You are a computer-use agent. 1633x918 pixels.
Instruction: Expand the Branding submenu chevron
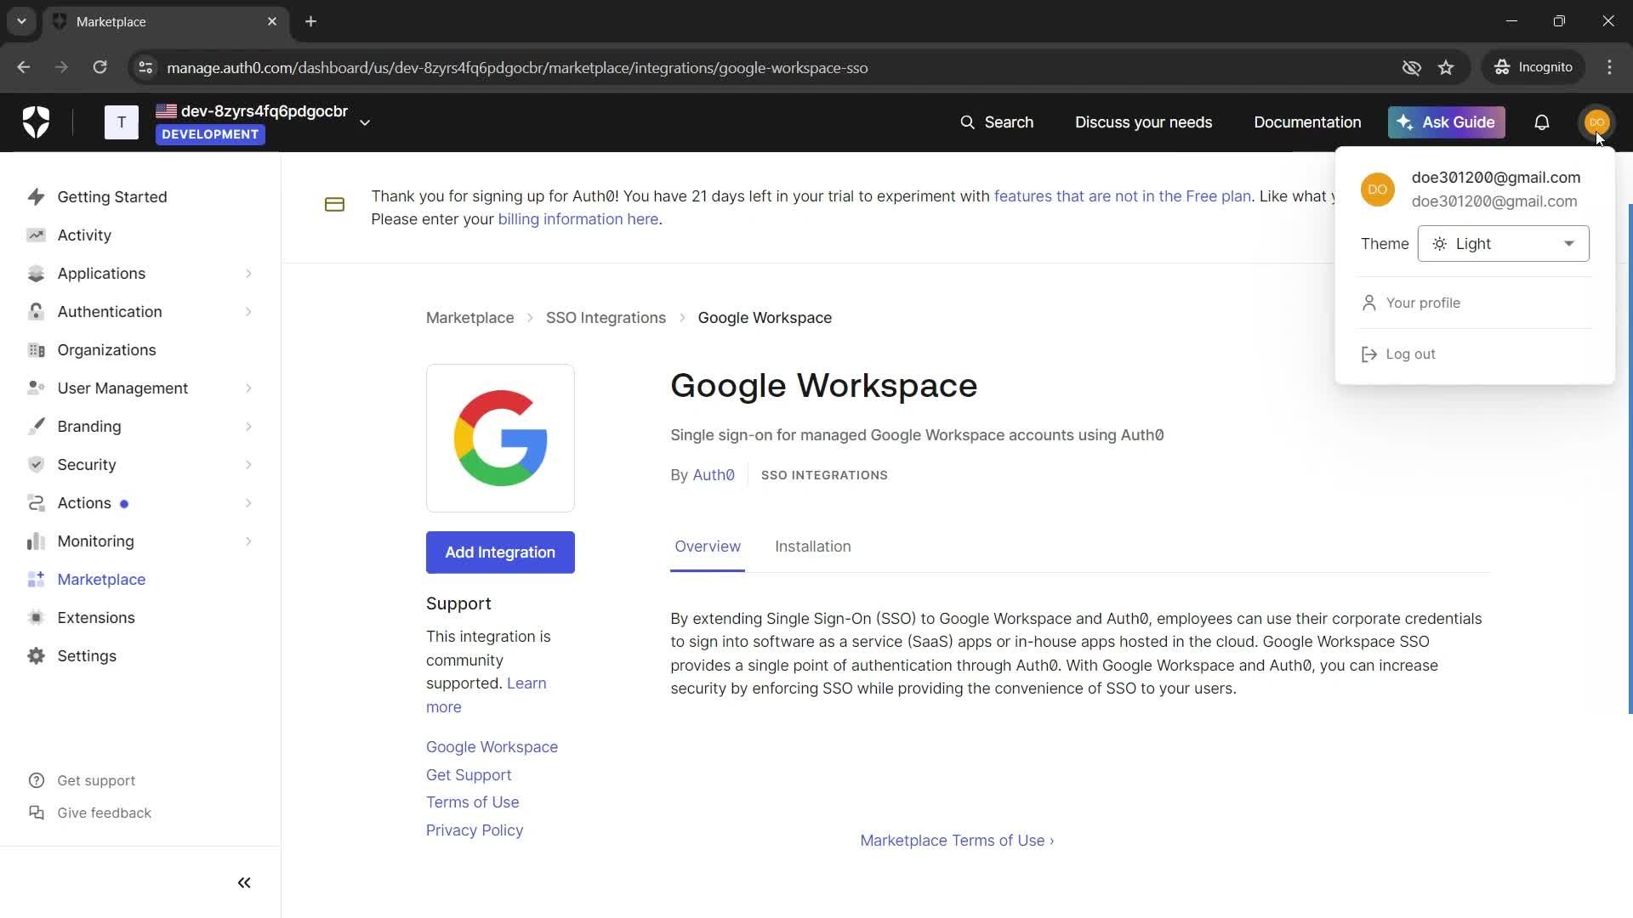248,427
